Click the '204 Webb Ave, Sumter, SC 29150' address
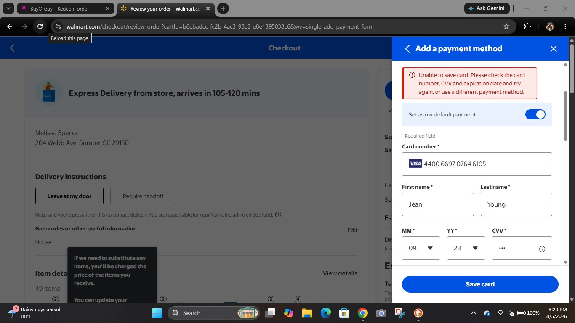575x323 pixels. click(82, 143)
